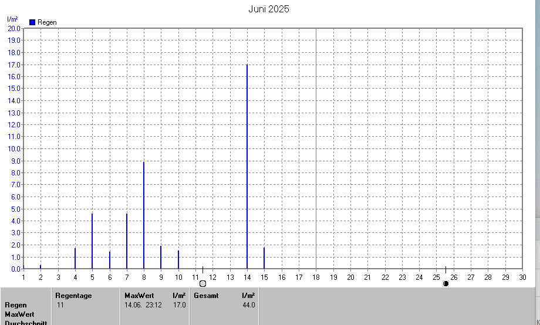Click the x-axis label for day 22

(385, 277)
